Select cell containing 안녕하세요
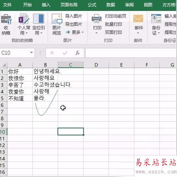Screen dimensions: 177x177 pos(45,71)
